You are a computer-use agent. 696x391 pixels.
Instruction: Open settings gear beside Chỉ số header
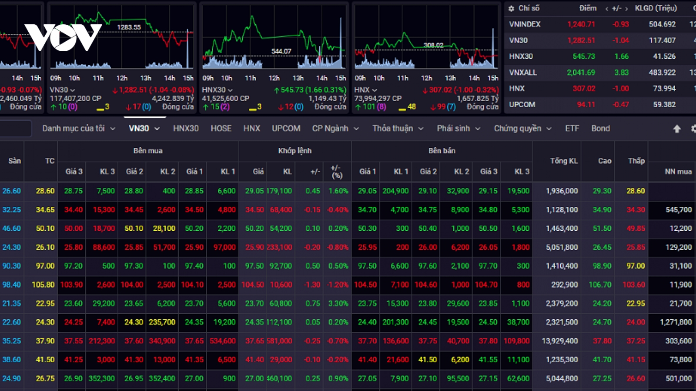pyautogui.click(x=511, y=8)
